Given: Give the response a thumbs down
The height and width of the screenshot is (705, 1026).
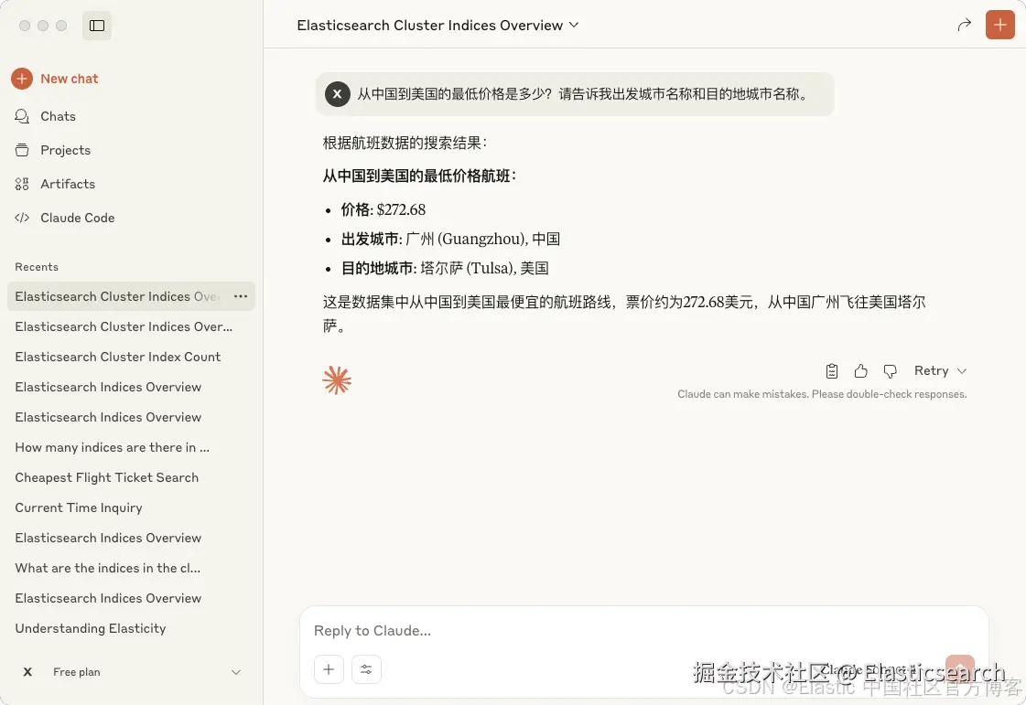Looking at the screenshot, I should coord(890,371).
